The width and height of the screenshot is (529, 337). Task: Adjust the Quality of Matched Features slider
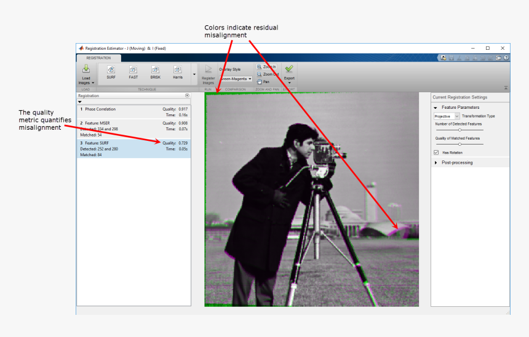point(459,144)
